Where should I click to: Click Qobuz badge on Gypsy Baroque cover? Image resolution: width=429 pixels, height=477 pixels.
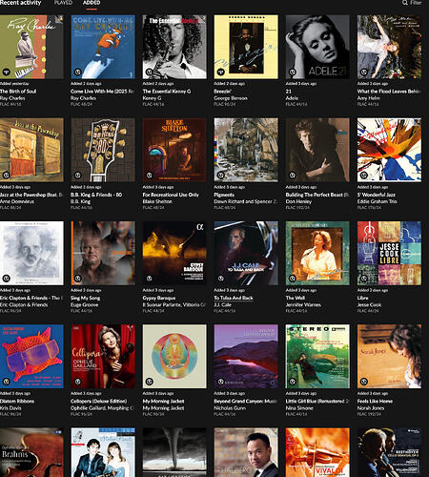point(150,279)
